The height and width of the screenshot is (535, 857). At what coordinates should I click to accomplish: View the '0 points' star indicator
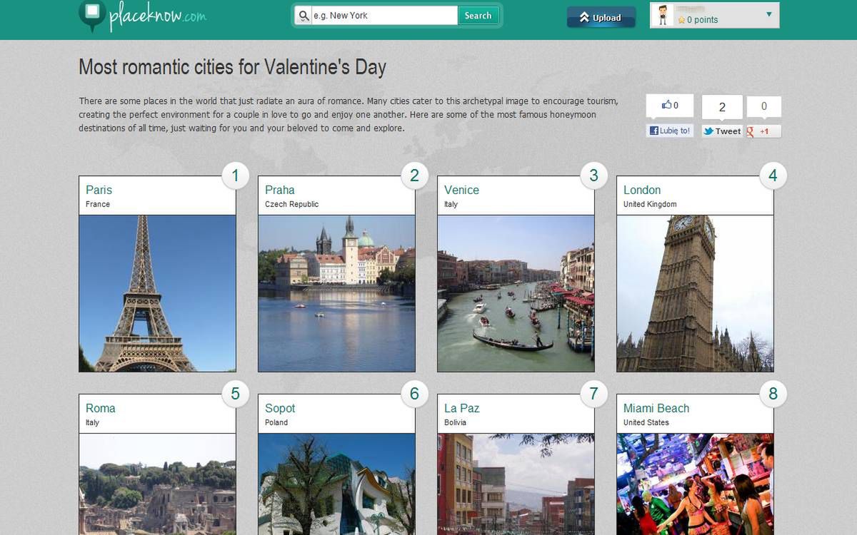coord(698,20)
